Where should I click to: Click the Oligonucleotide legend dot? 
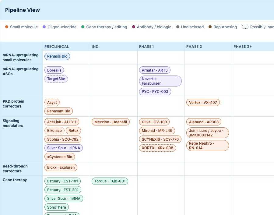(44, 27)
